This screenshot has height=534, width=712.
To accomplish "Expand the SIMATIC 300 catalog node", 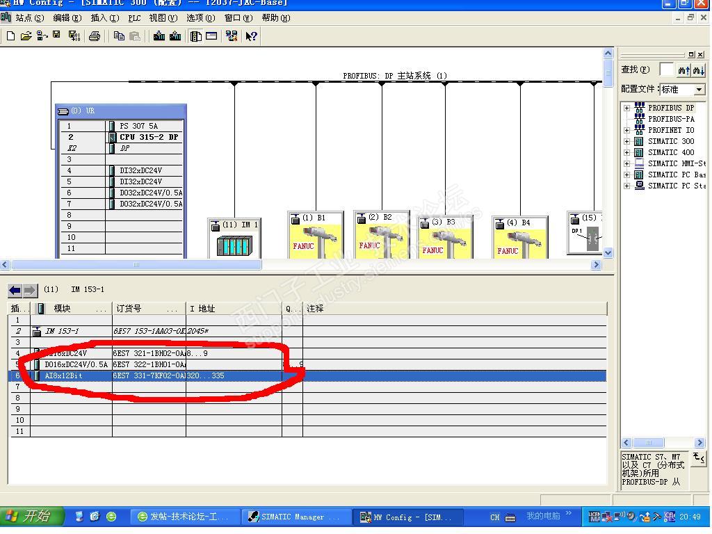I will coord(627,142).
